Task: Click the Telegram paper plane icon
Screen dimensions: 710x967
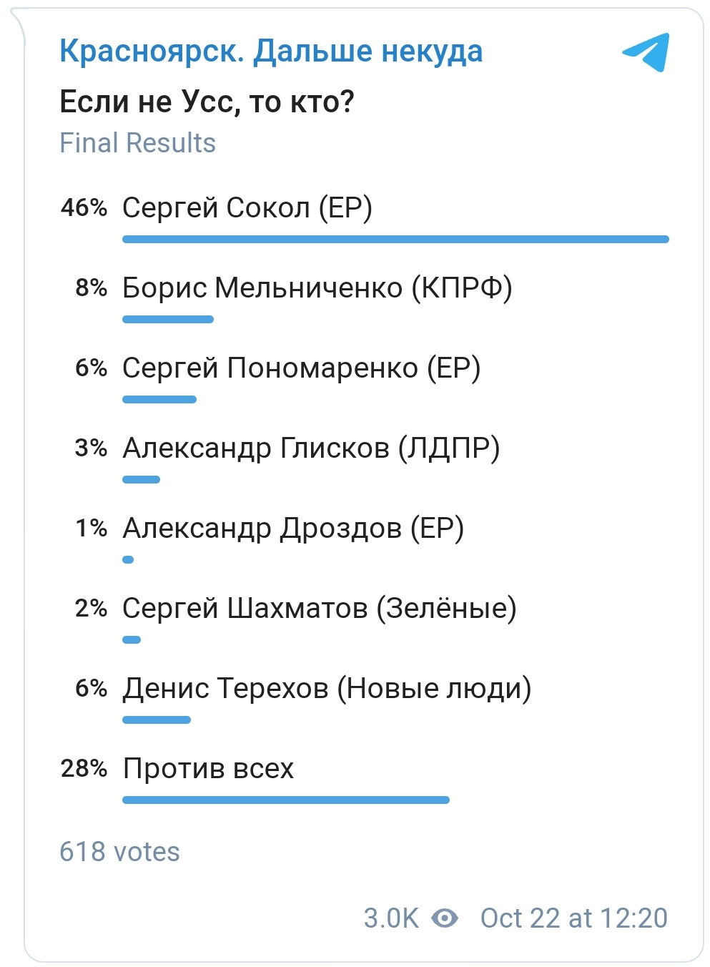Action: (646, 51)
